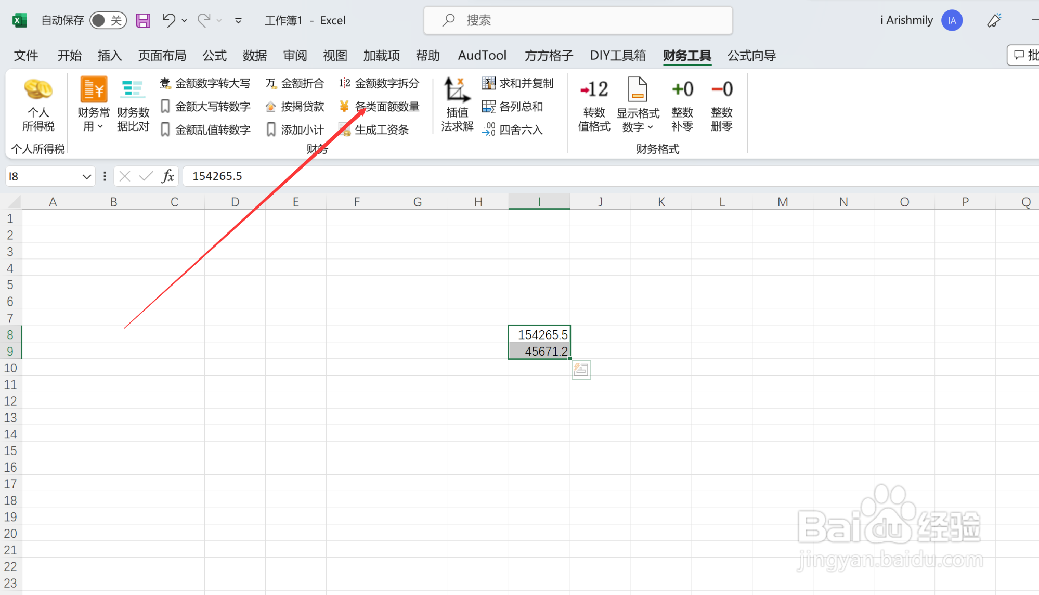Switch to the 开始 Home tab

(70, 56)
